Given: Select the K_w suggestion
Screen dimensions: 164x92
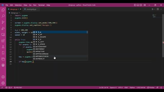Looking at the screenshot, I should pyautogui.click(x=60, y=32).
